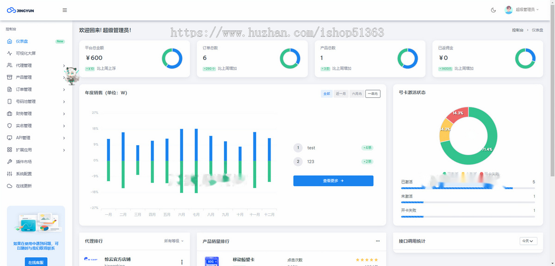
Task: Toggle the sidebar hamburger menu
Action: pyautogui.click(x=65, y=10)
